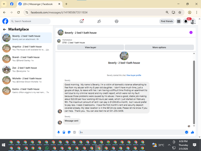Open Beverly conversation in list

tap(27, 37)
